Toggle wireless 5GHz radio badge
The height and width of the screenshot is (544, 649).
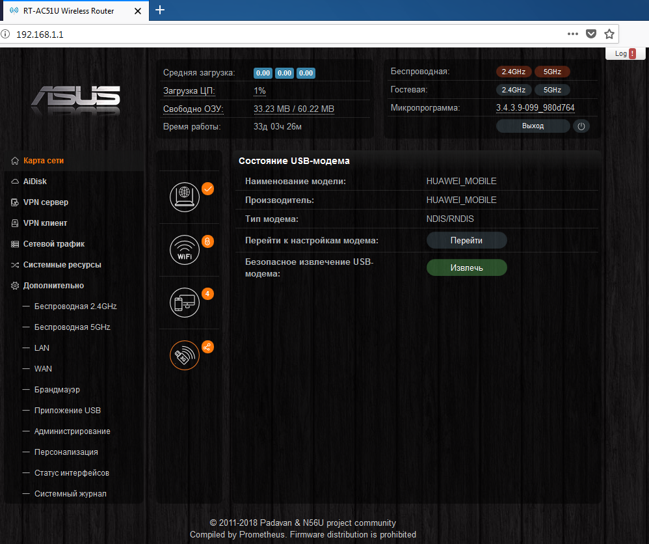[x=552, y=72]
